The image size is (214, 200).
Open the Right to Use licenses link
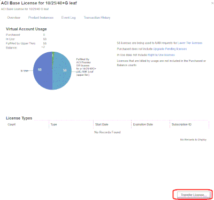(161, 55)
